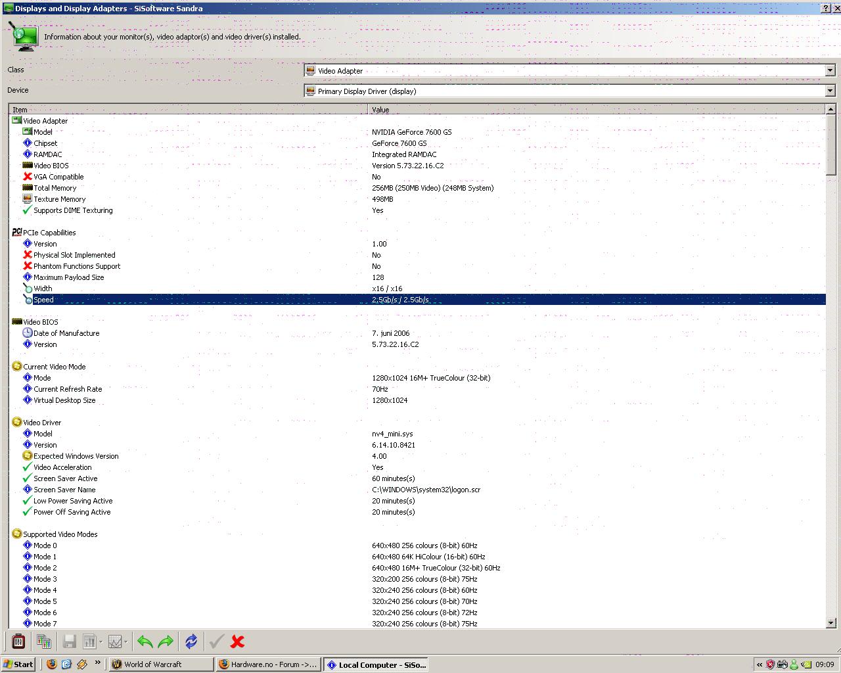841x673 pixels.
Task: Click the blue refresh arrows icon
Action: click(x=191, y=641)
